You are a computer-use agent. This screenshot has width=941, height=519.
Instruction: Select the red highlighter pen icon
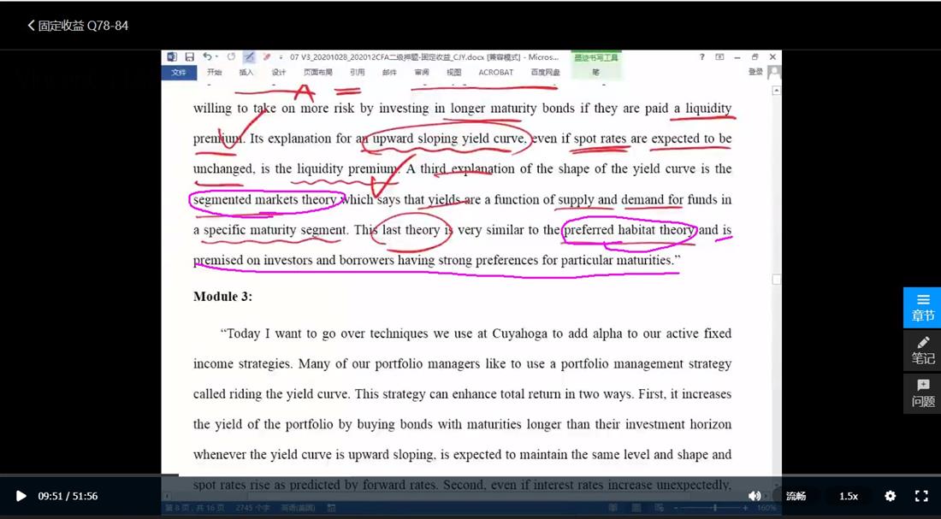[x=266, y=57]
